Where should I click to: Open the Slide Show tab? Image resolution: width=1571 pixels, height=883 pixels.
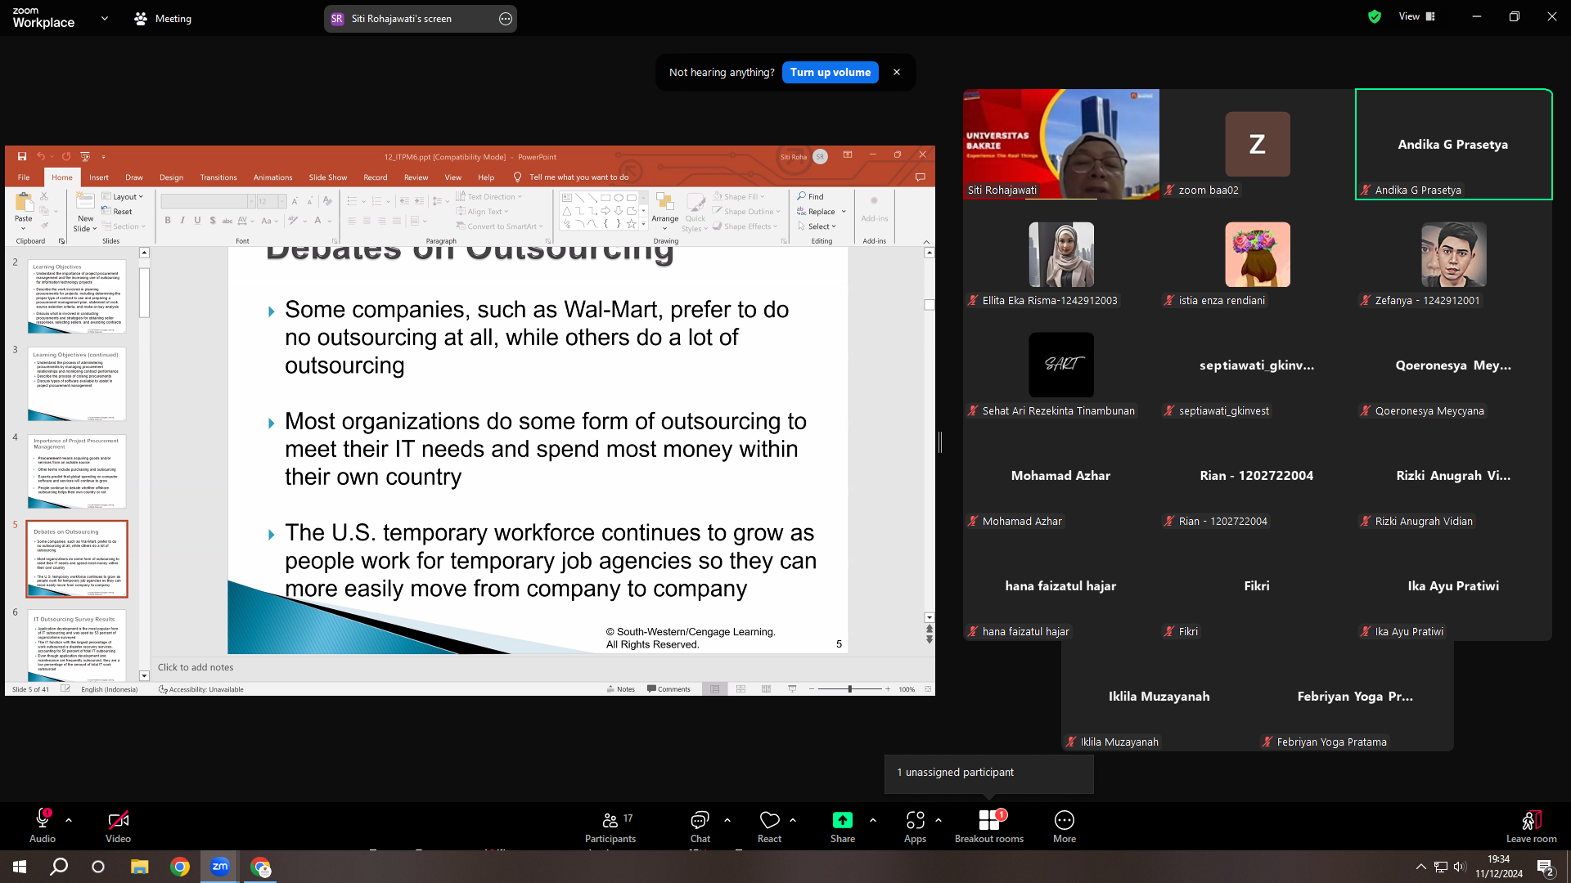(327, 177)
